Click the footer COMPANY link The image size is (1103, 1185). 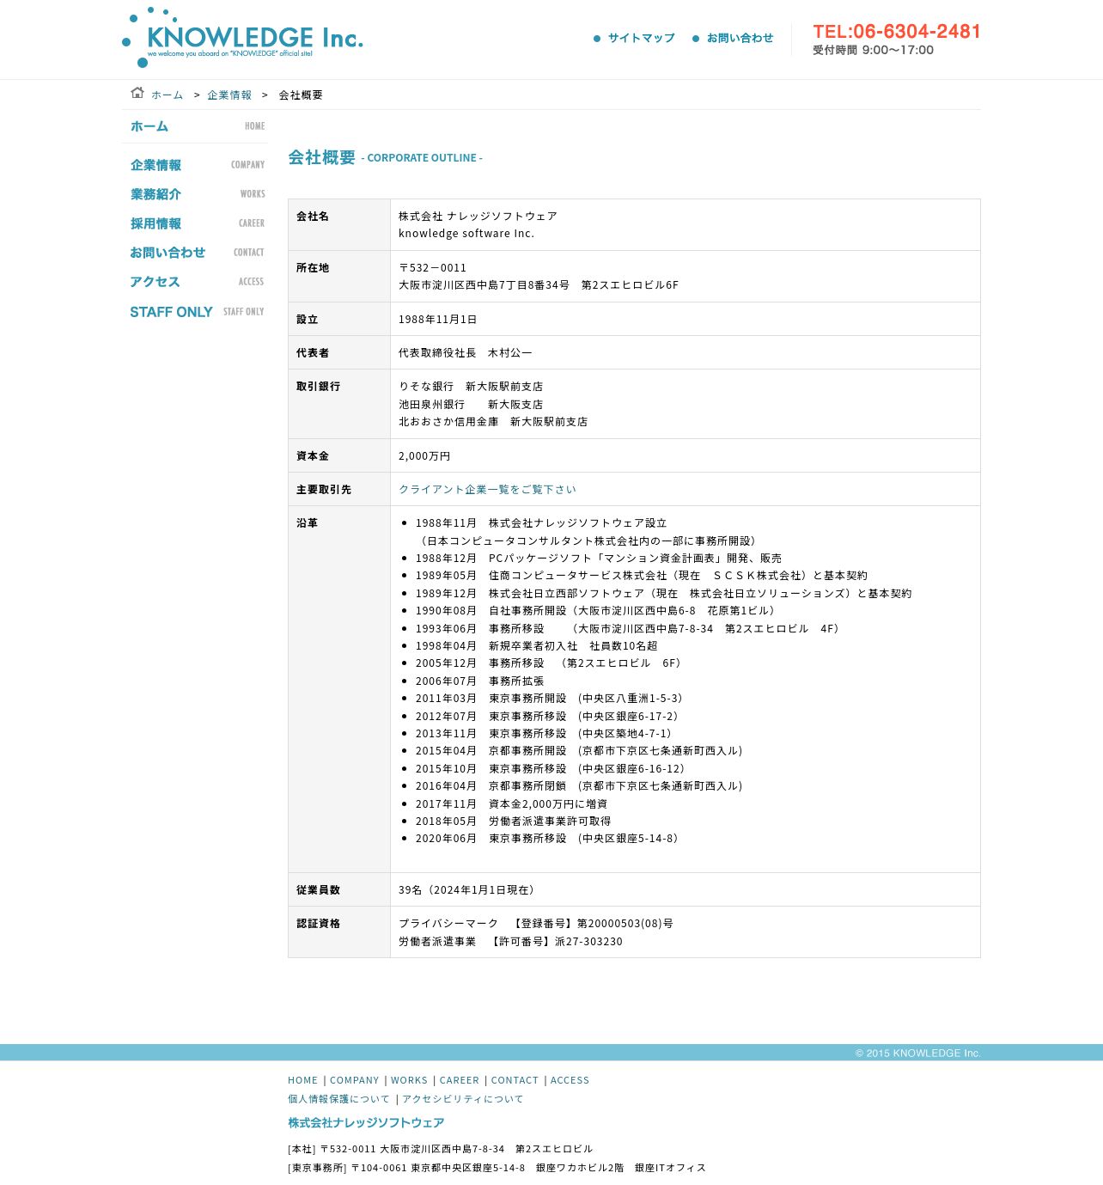tap(355, 1080)
